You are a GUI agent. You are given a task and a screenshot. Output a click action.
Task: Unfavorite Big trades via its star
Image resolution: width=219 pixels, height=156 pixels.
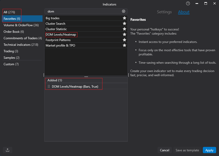pyautogui.click(x=124, y=18)
